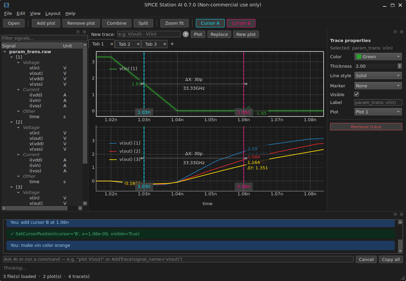Click the Open button
The image size is (406, 281).
pos(14,23)
